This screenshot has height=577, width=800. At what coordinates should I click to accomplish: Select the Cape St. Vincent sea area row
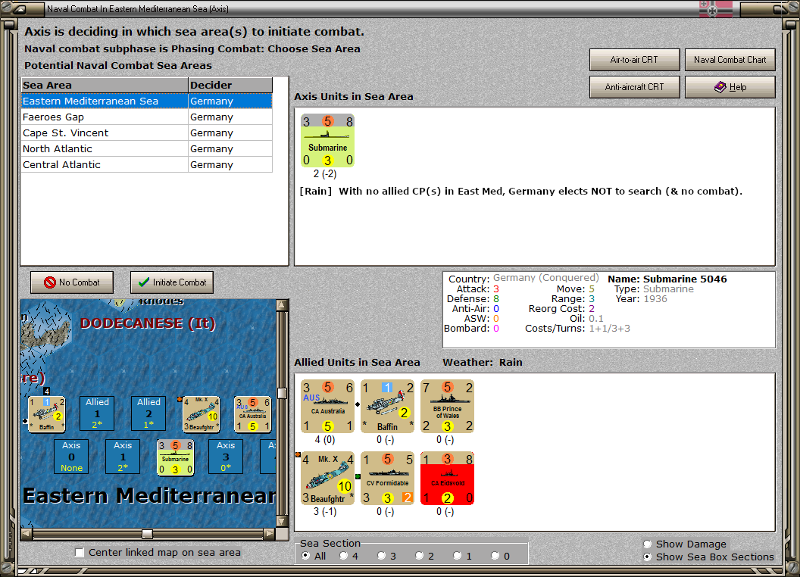[x=146, y=133]
